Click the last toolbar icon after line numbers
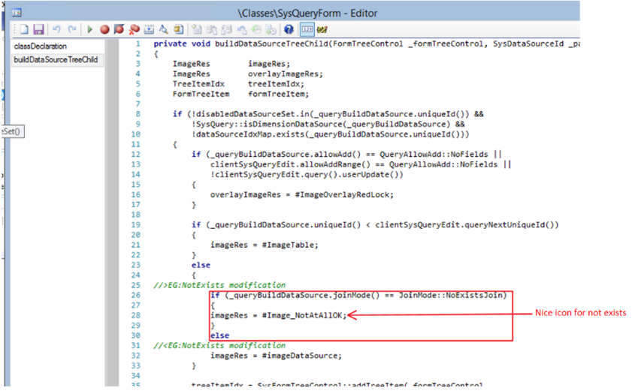The width and height of the screenshot is (632, 391). pyautogui.click(x=322, y=29)
